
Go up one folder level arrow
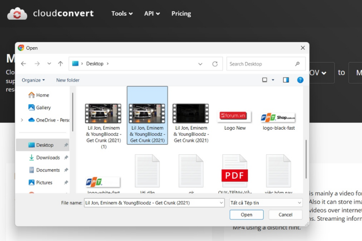click(60, 64)
